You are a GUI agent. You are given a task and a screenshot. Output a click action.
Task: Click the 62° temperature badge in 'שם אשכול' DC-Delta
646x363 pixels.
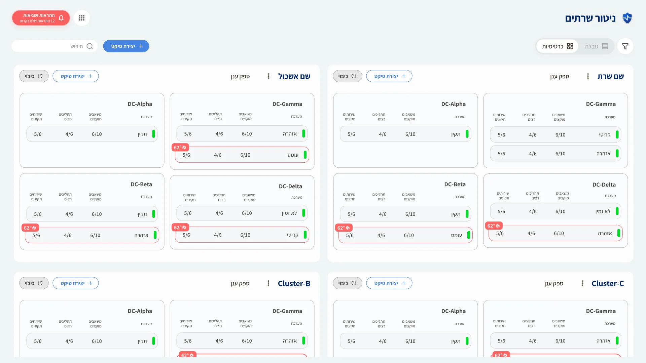(180, 228)
